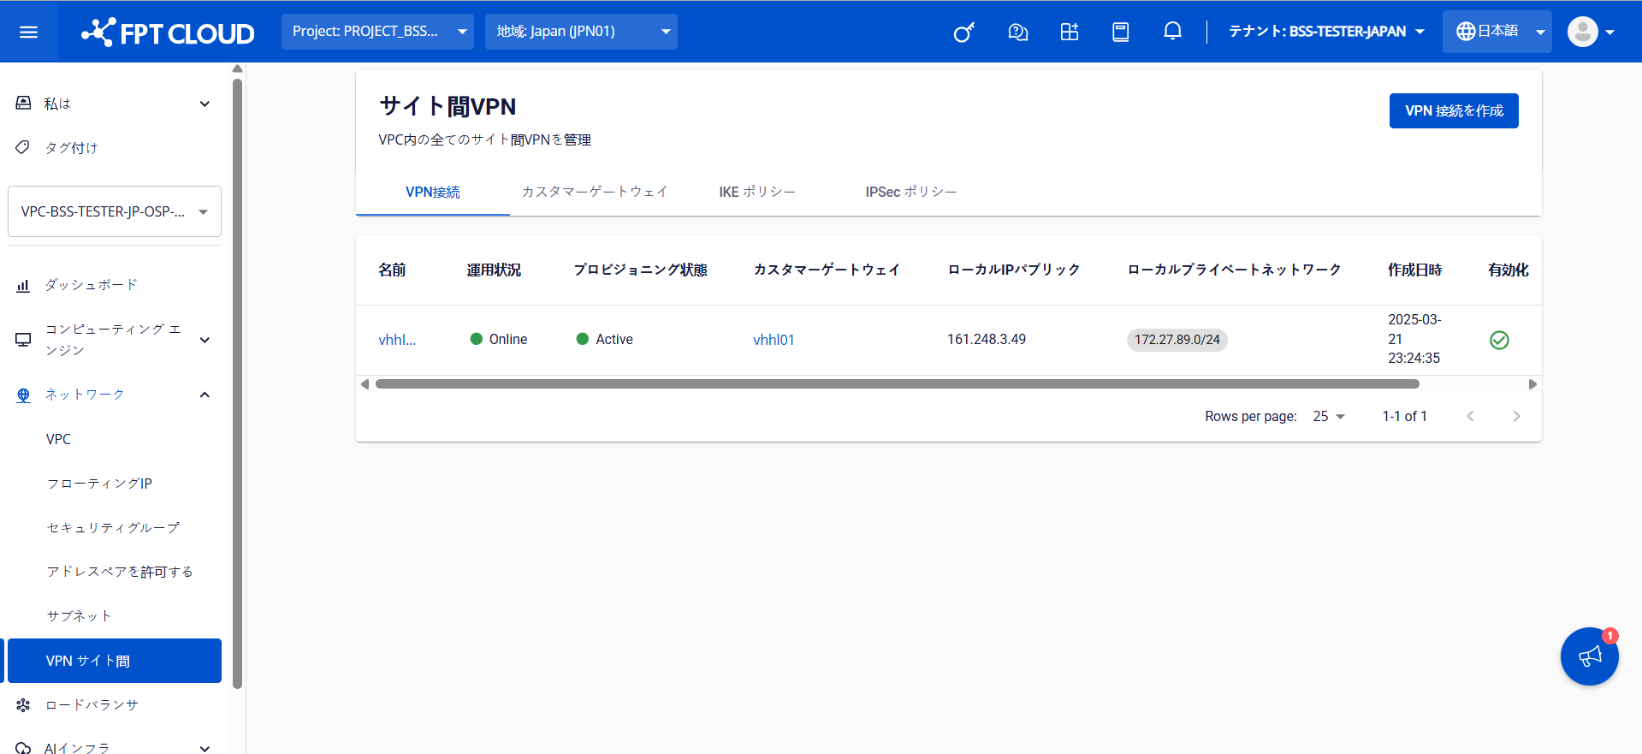The width and height of the screenshot is (1642, 754).
Task: Click the globe language icon
Action: coord(1466,32)
